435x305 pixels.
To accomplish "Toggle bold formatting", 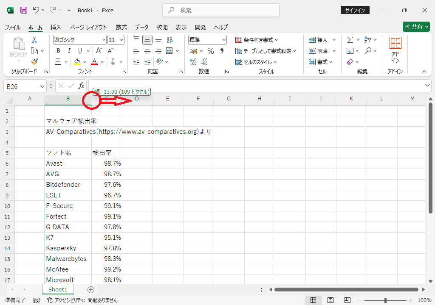I will pyautogui.click(x=58, y=51).
